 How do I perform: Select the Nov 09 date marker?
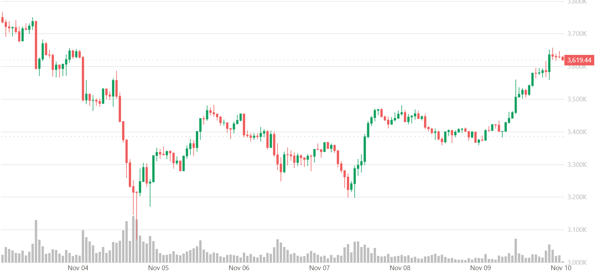tap(480, 268)
